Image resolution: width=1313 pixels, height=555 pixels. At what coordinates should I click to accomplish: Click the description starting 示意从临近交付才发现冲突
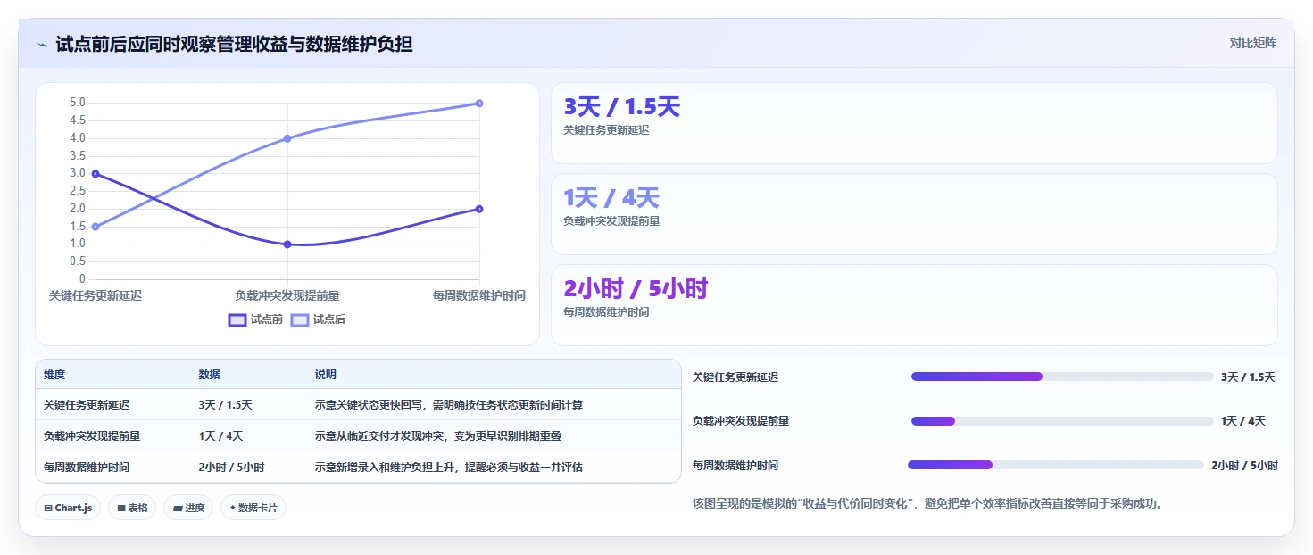[438, 436]
